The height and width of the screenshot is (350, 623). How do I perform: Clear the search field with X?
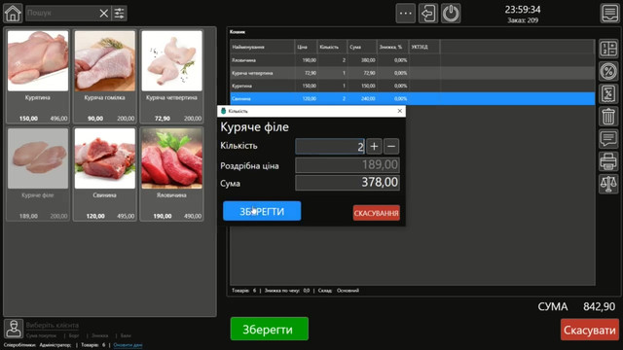[104, 14]
